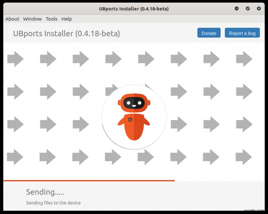Click the minimize window icon

237,8
